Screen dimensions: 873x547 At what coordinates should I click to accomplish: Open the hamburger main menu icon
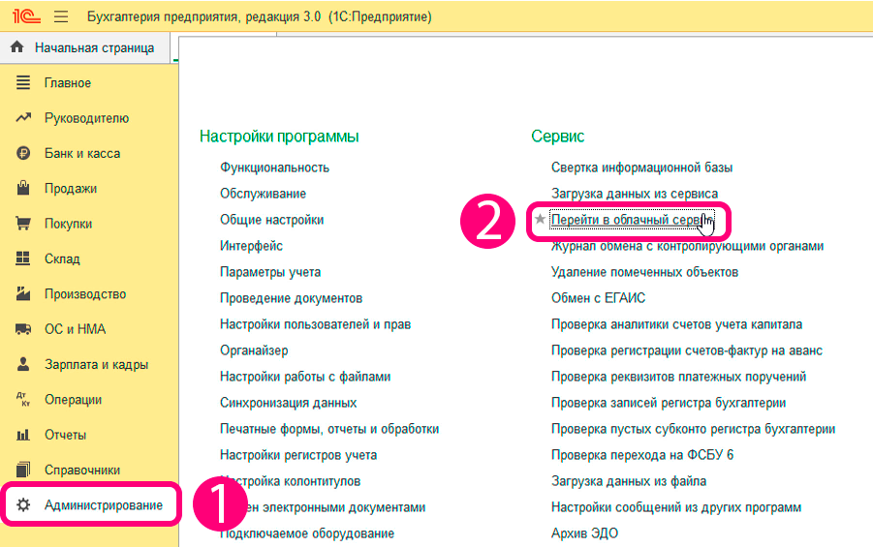coord(61,16)
